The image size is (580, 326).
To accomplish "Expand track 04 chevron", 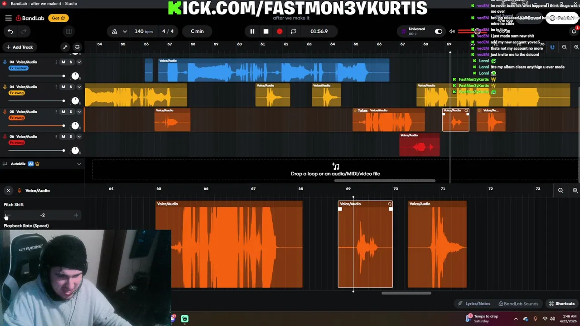I will tap(79, 87).
